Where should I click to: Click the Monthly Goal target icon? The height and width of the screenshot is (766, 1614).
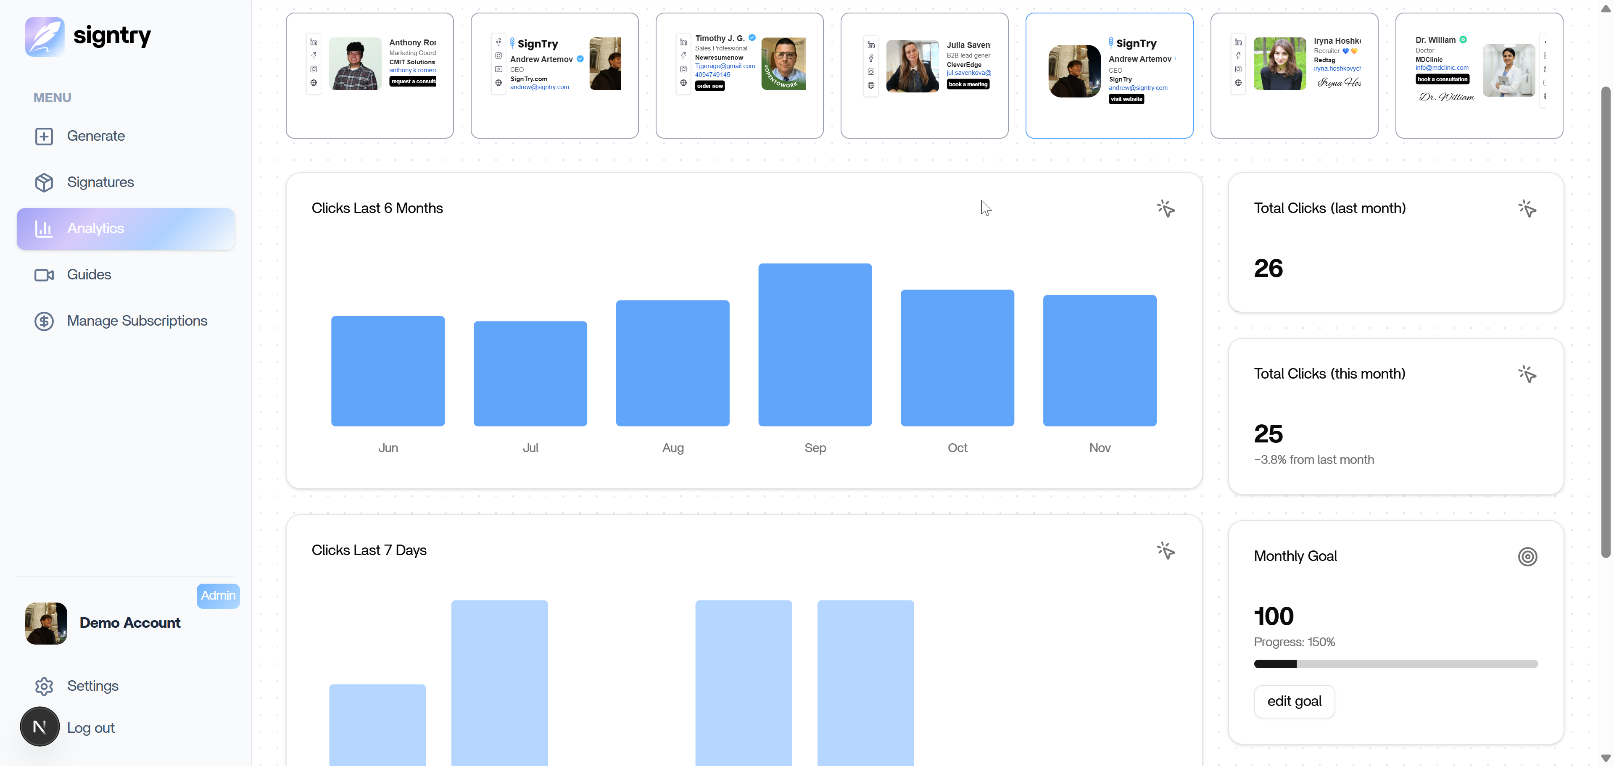point(1527,556)
